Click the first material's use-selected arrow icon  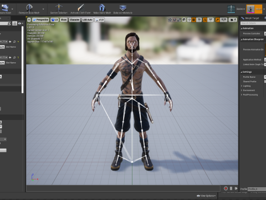pos(10,42)
